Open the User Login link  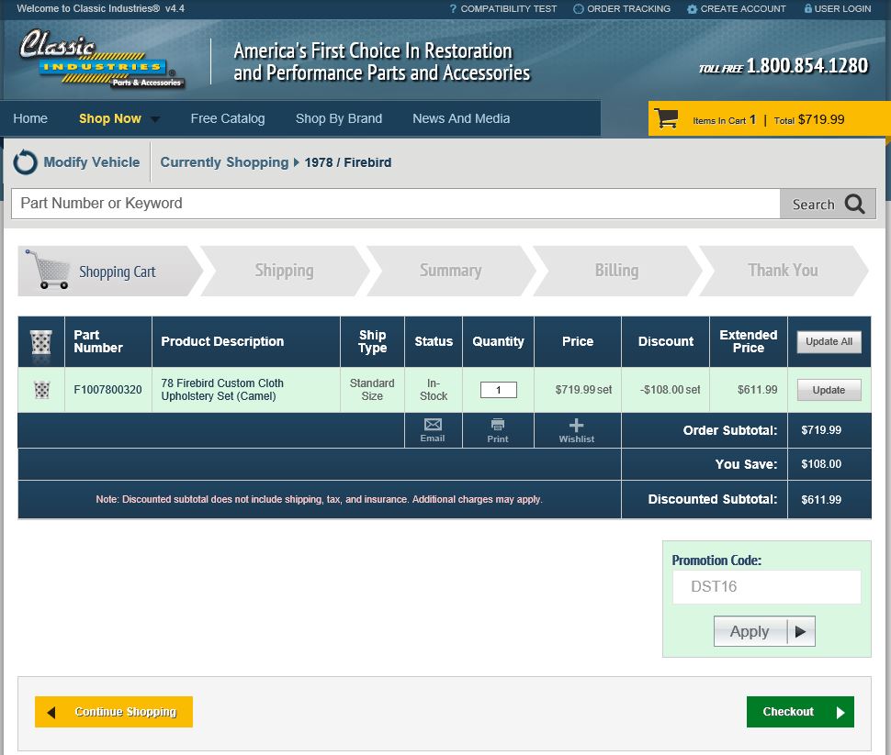tap(842, 9)
